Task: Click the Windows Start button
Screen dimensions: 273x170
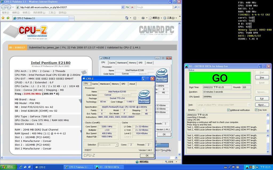Action: (x=8, y=167)
